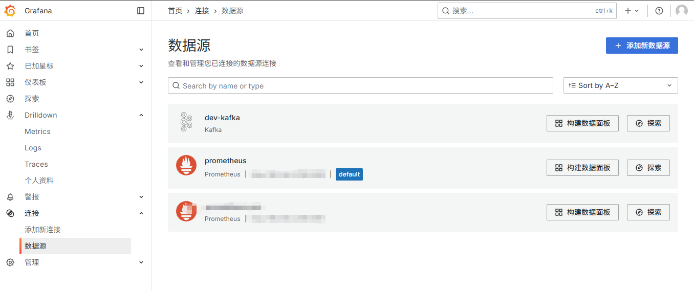694x291 pixels.
Task: Open Metrics under Drilldown
Action: (37, 131)
